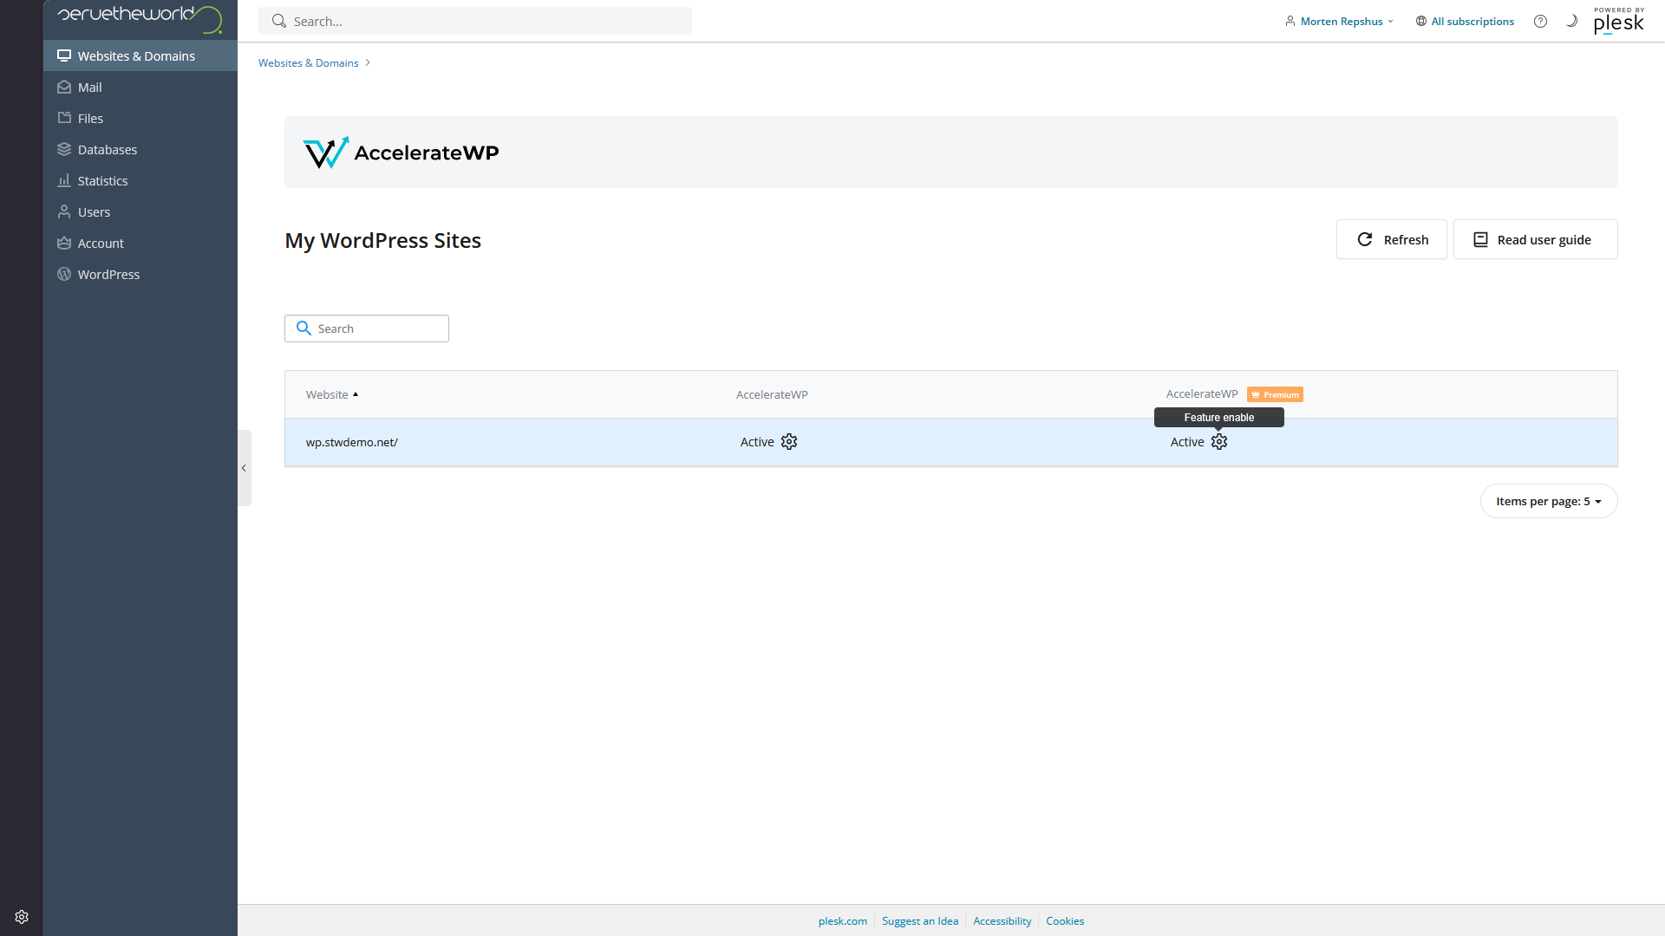Open All subscriptions selector
Screen dimensions: 1665x936
tap(1465, 21)
